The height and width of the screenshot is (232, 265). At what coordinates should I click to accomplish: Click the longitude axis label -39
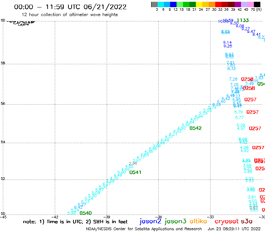[x=107, y=217]
